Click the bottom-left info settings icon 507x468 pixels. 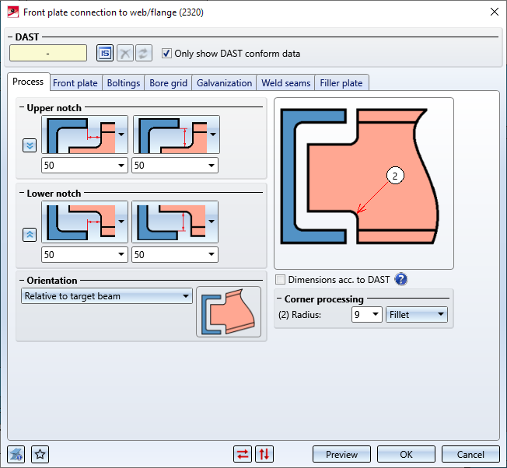tap(16, 454)
